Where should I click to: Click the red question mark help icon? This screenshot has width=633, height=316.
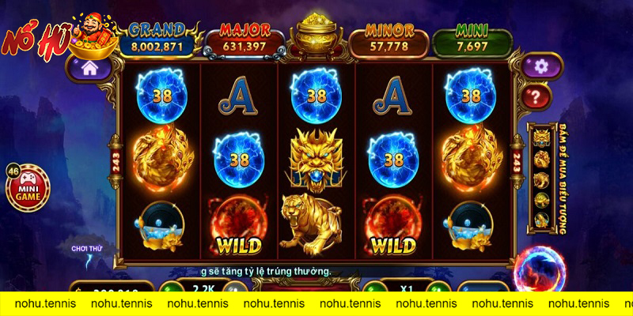coord(536,96)
